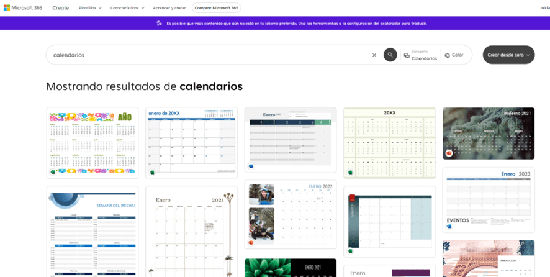Open the Categoría Calendarios filter
This screenshot has height=277, width=550.
[x=420, y=55]
